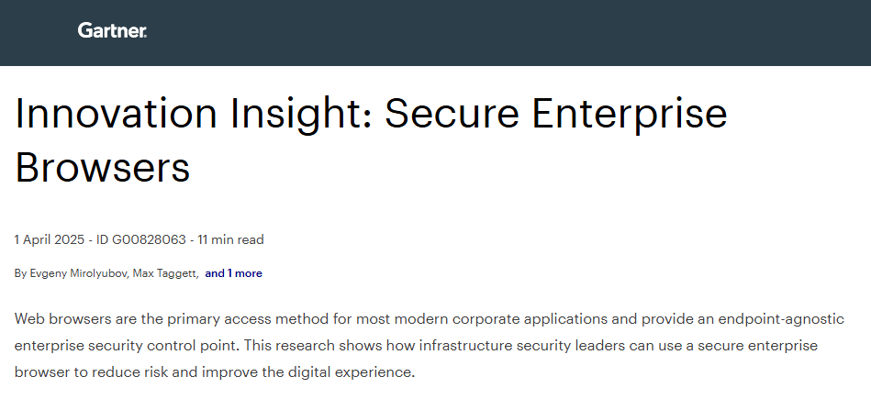Click the phrase "endpoint-agnostic" in summary
Image resolution: width=871 pixels, height=399 pixels.
[x=781, y=319]
